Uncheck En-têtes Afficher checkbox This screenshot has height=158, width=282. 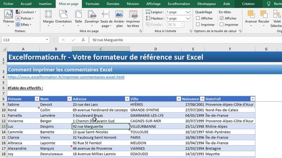point(222,18)
